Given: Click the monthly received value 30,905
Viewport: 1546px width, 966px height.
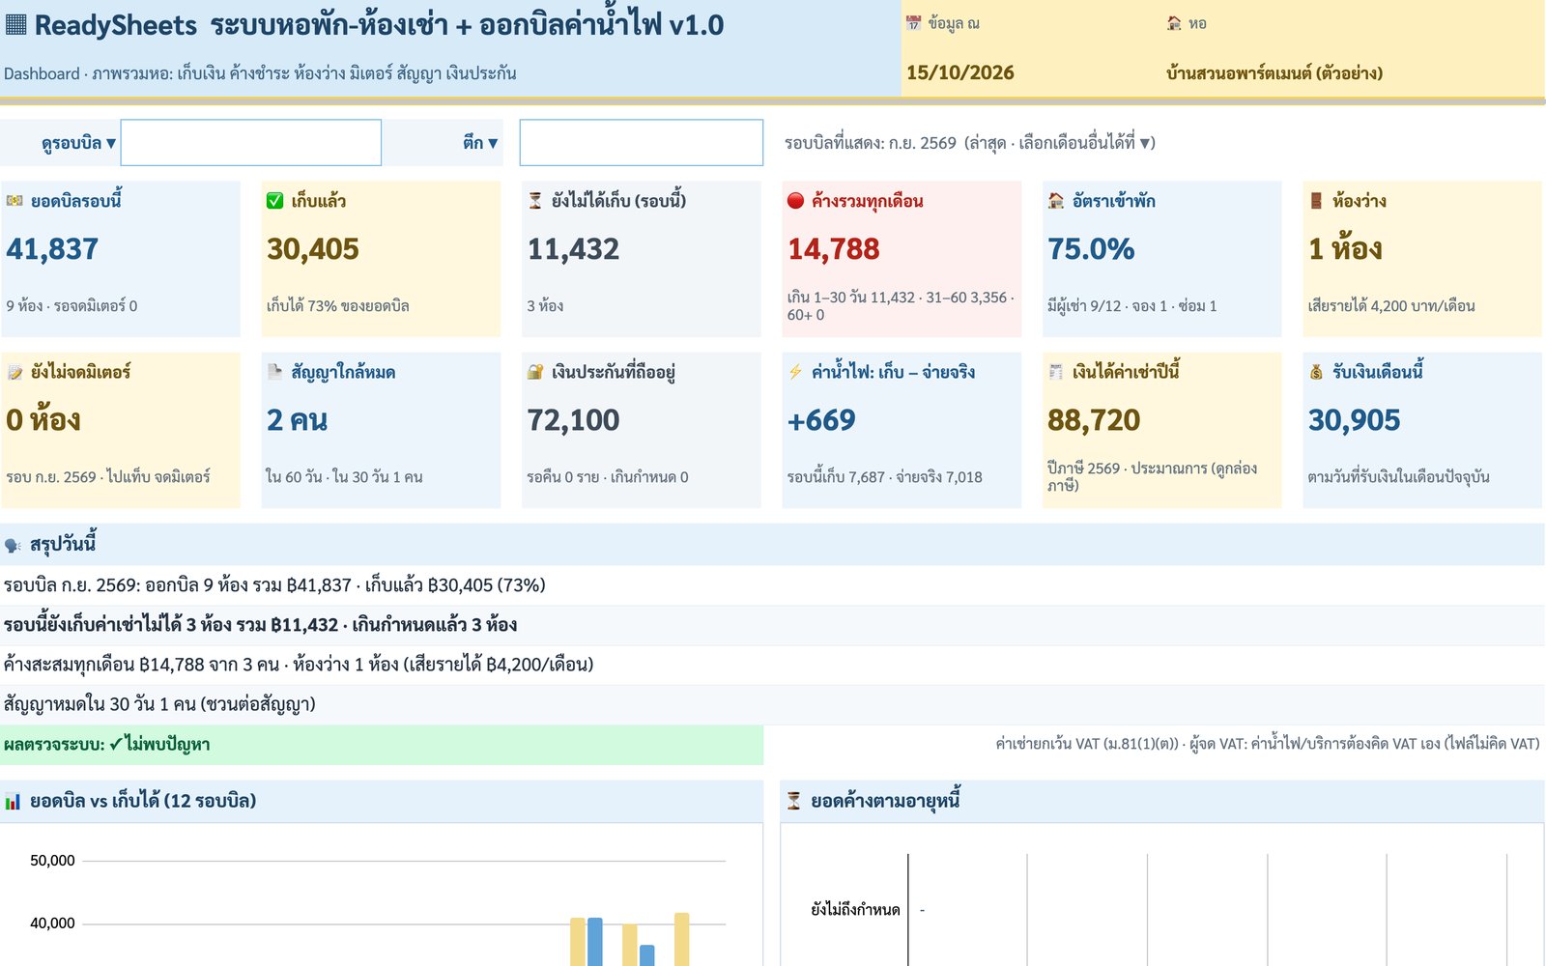Looking at the screenshot, I should (x=1355, y=420).
